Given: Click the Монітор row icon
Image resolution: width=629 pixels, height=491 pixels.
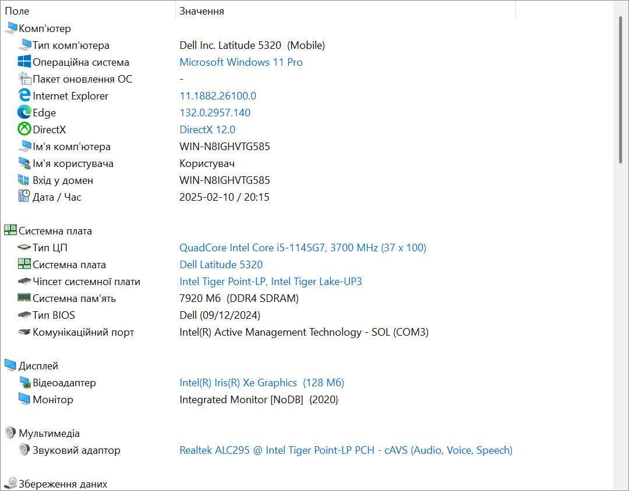Looking at the screenshot, I should [24, 399].
